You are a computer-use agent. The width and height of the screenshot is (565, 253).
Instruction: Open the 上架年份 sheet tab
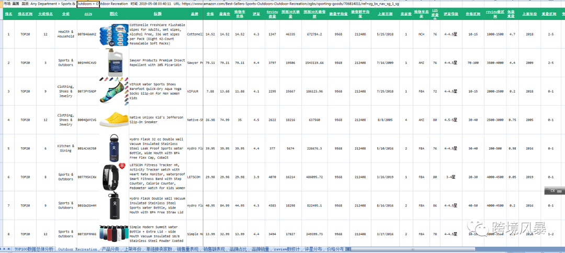pyautogui.click(x=132, y=249)
